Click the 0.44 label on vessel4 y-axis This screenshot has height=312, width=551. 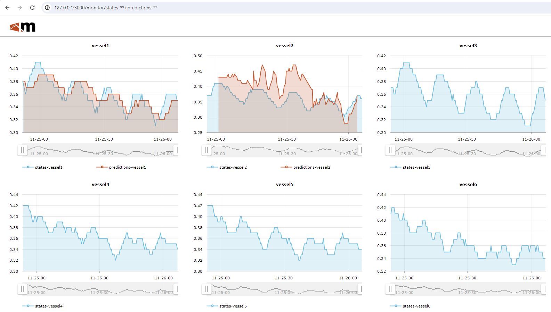point(14,195)
